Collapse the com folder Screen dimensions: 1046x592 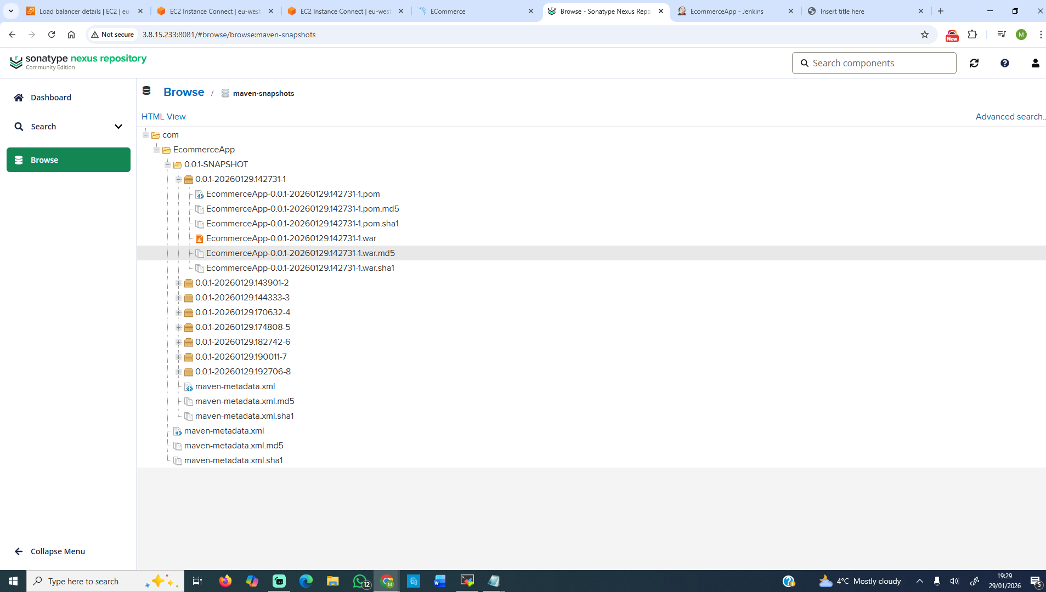click(x=146, y=135)
